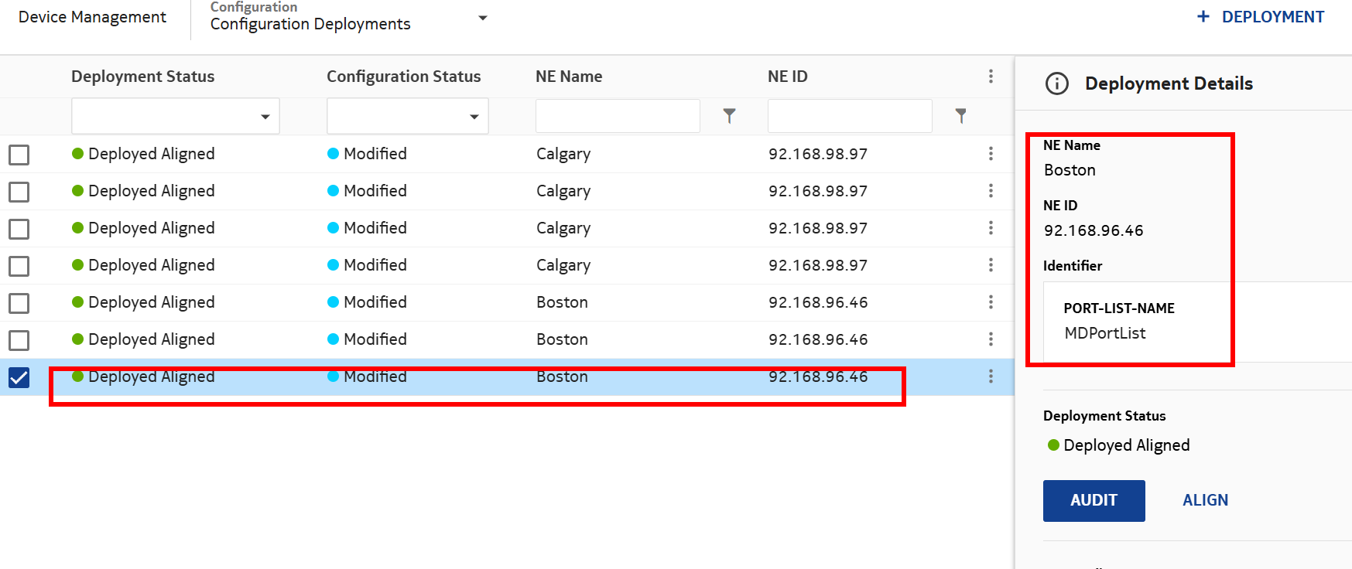
Task: Open the column options menu in the table header
Action: click(x=991, y=77)
